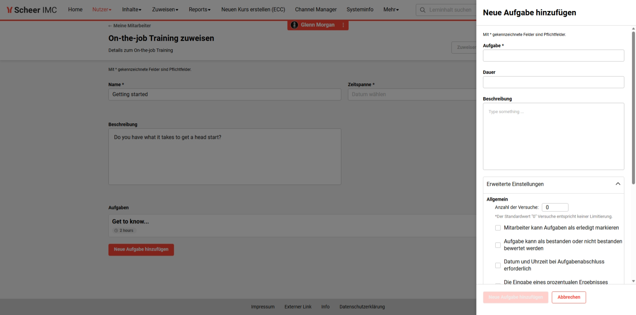Open the Reports dropdown

tap(200, 10)
